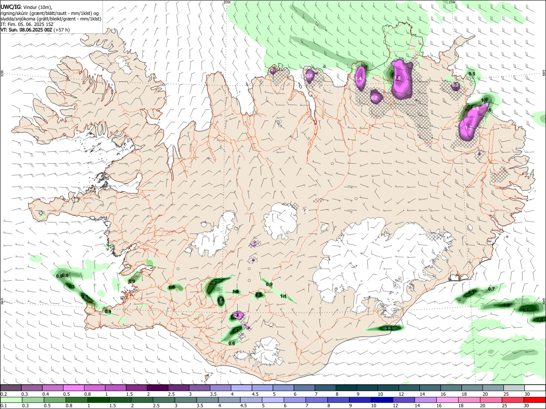Click the dark blue swatch starting at 10, lower row

(x=381, y=400)
